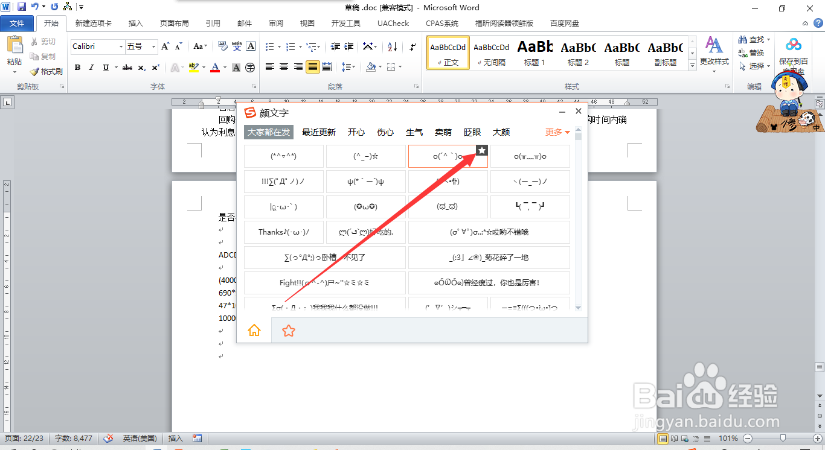Screen dimensions: 825x450
Task: Open the 更多 dropdown in the emoji panel
Action: [x=556, y=132]
